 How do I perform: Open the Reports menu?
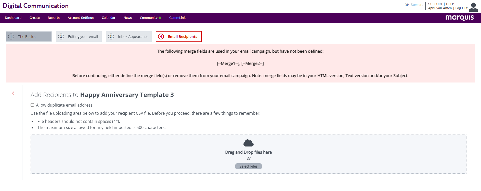(x=54, y=18)
